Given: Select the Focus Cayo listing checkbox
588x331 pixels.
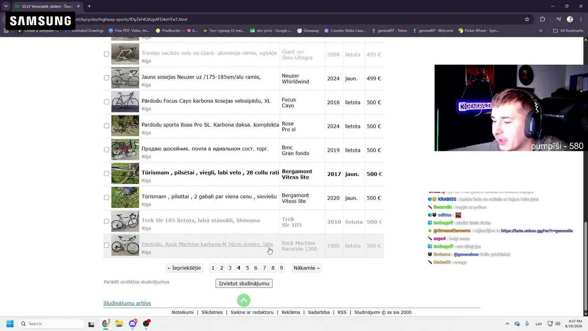Looking at the screenshot, I should tap(107, 102).
